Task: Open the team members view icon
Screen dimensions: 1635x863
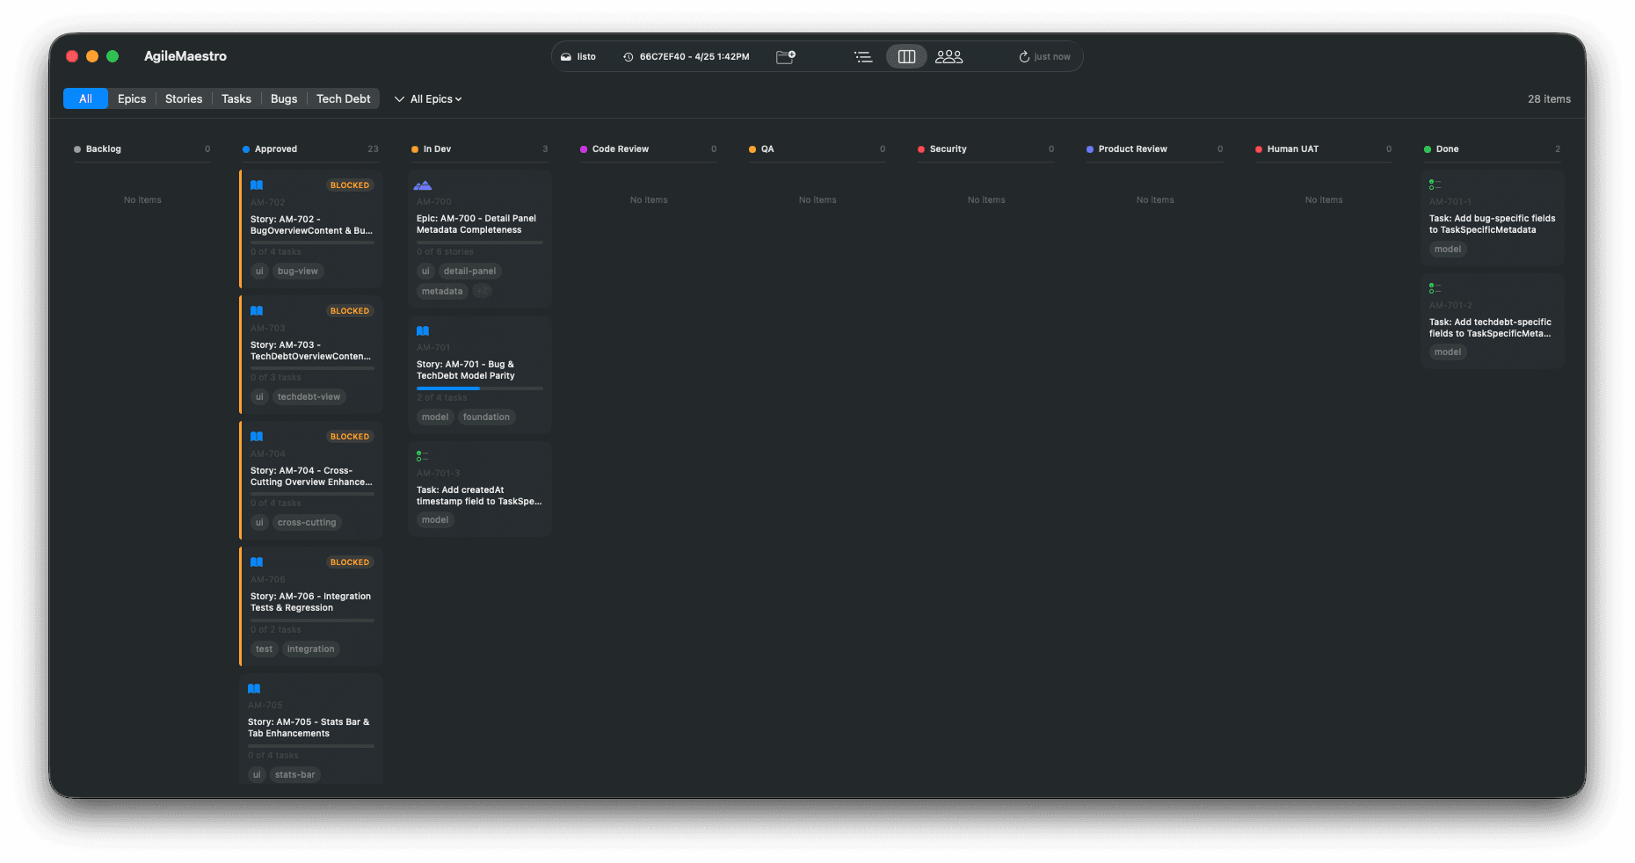Action: pyautogui.click(x=949, y=56)
